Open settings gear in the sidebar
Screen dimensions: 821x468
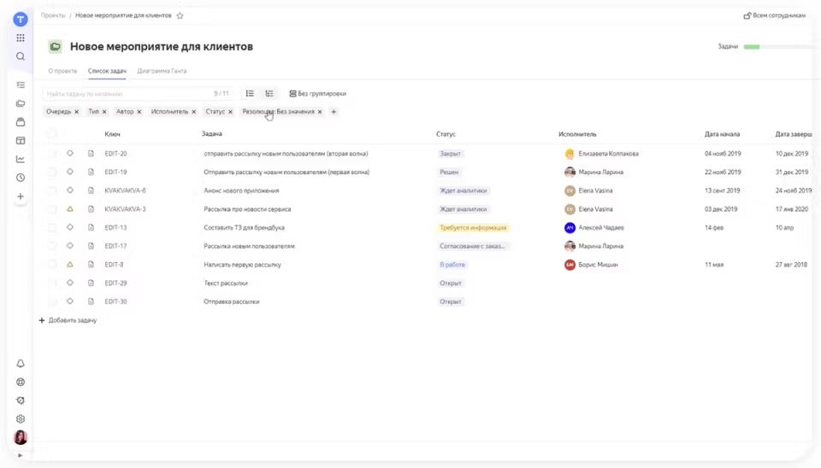pos(21,418)
